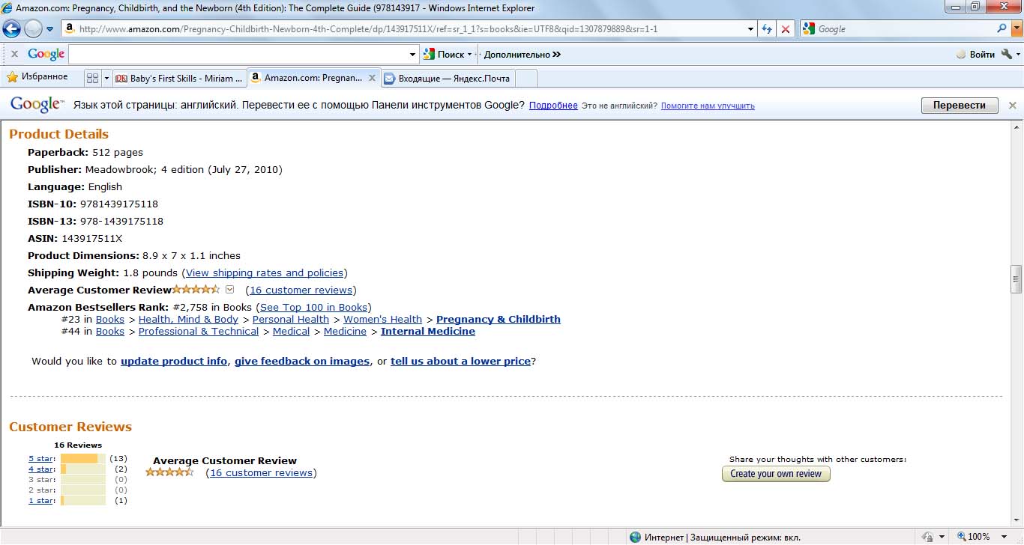The width and height of the screenshot is (1024, 545).
Task: Click the 100% zoom level button
Action: [x=973, y=537]
